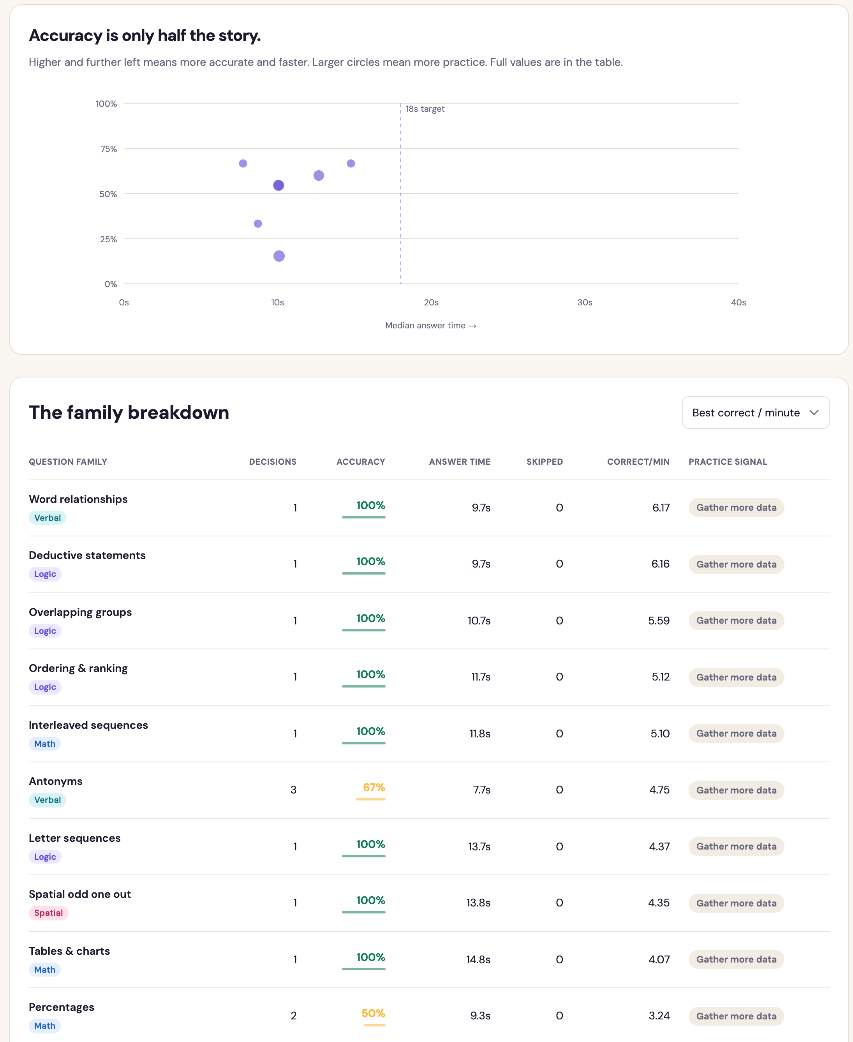The height and width of the screenshot is (1042, 853).
Task: Click the Median answer time axis label
Action: [431, 326]
